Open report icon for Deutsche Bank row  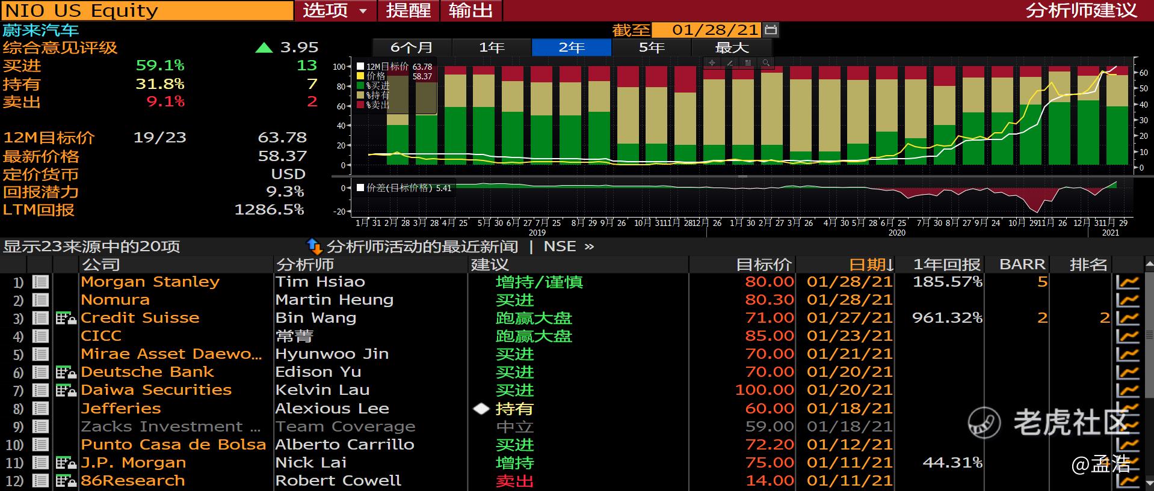point(40,373)
